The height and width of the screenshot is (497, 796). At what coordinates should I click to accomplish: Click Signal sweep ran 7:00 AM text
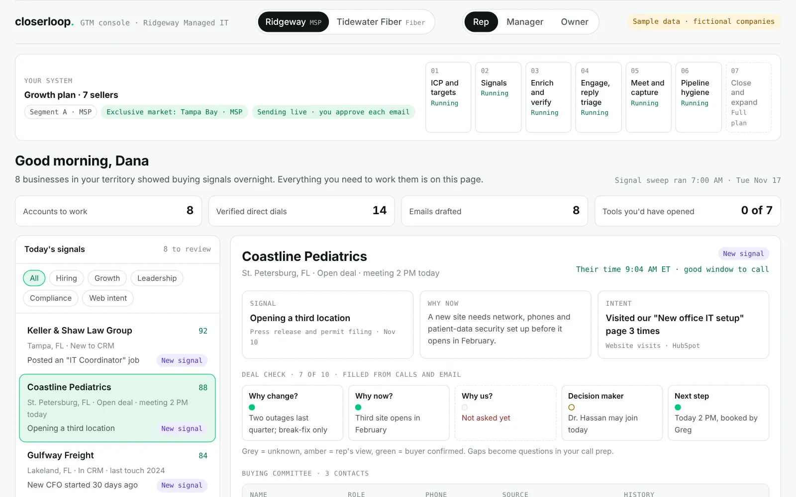coord(697,180)
